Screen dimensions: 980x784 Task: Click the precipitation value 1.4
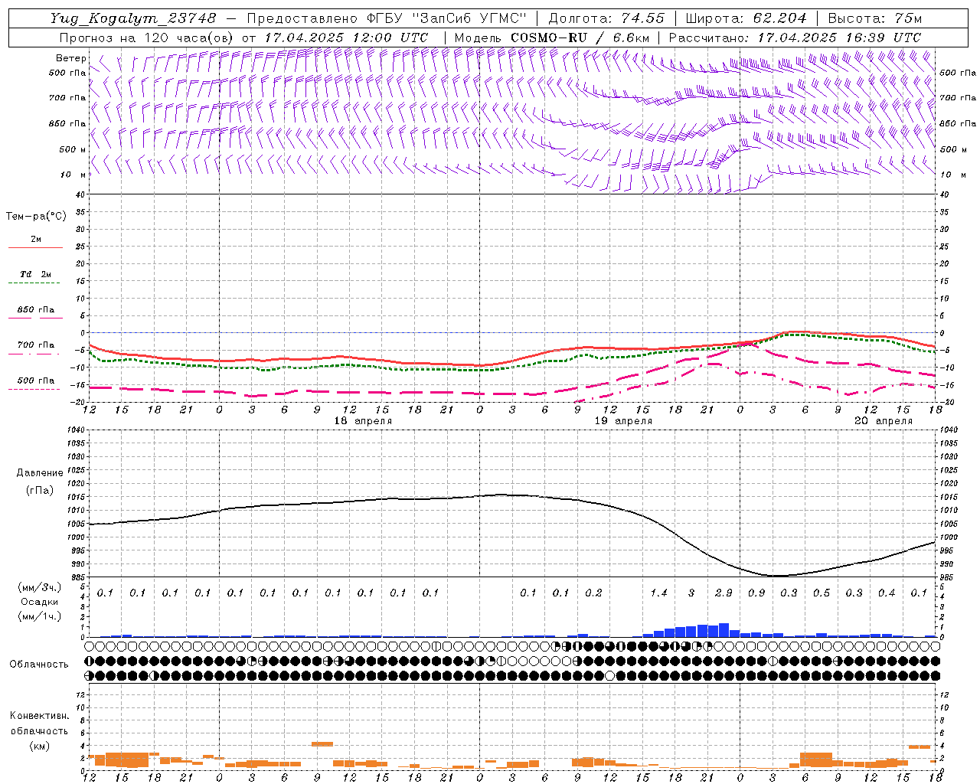(658, 593)
